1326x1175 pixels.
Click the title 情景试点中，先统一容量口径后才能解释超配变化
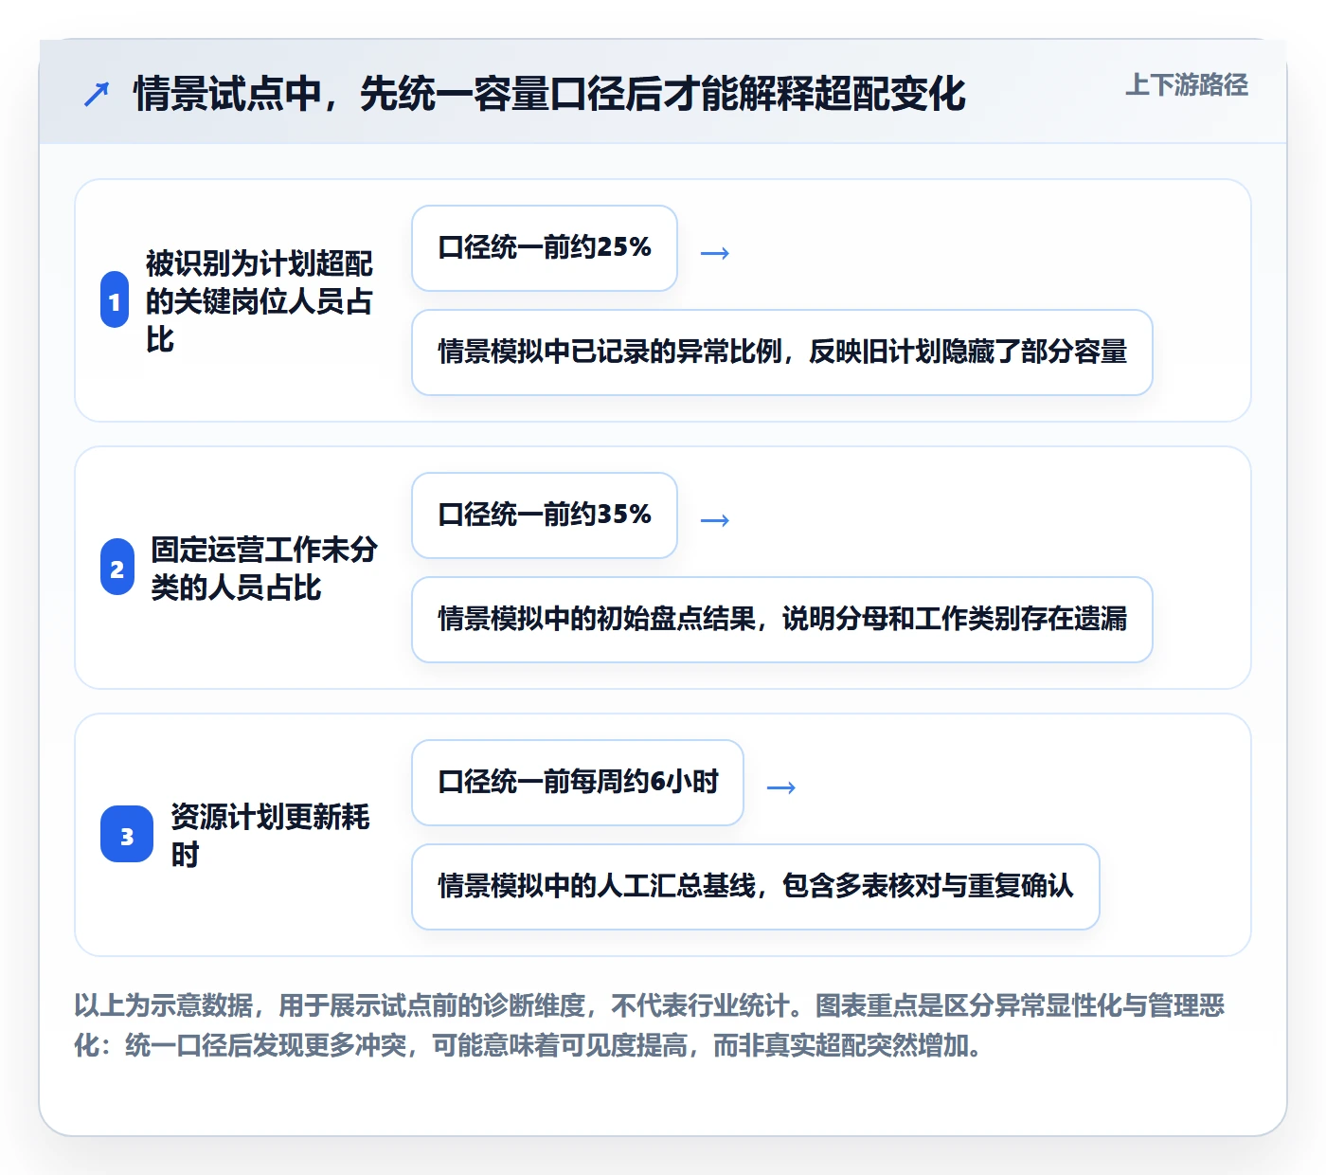549,94
